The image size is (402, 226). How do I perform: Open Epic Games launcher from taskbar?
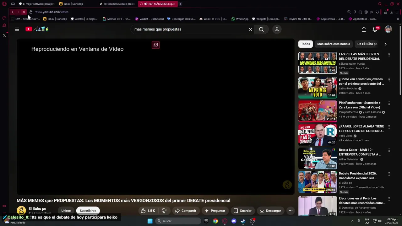206,221
